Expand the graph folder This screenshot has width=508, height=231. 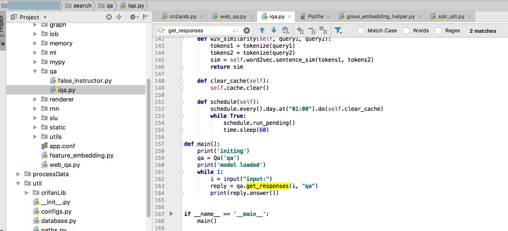[36, 25]
